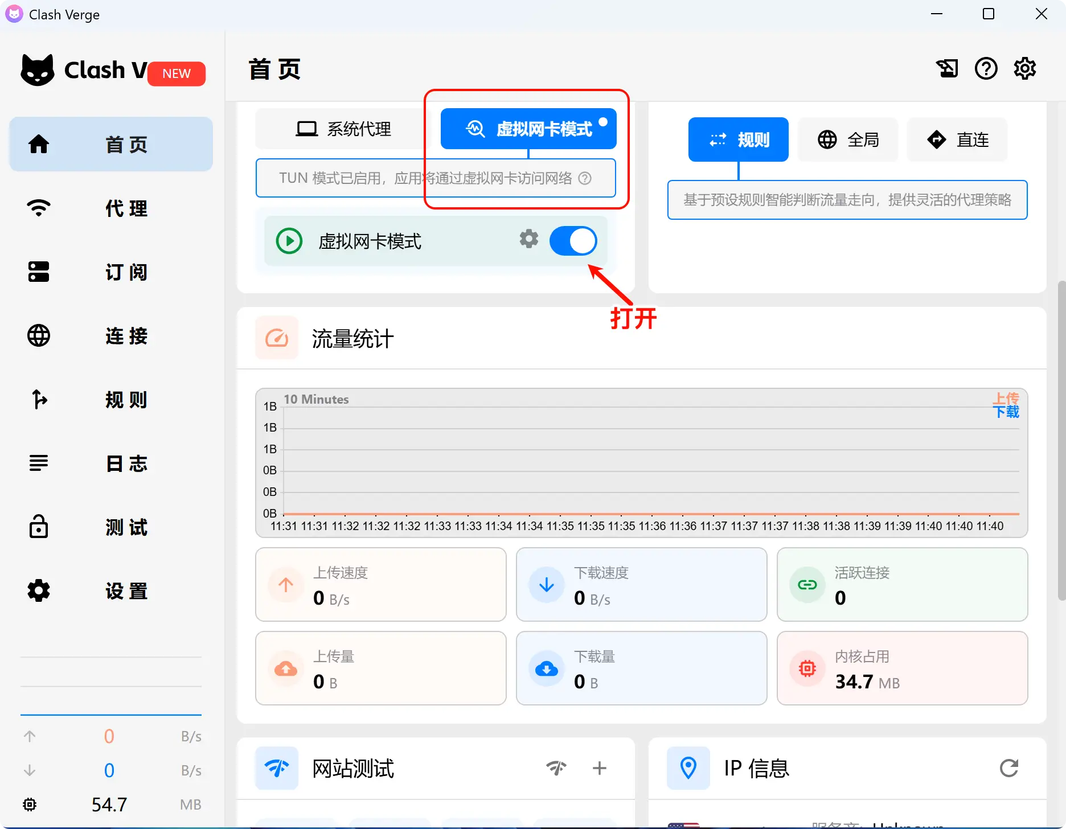This screenshot has height=829, width=1066.
Task: Click the 下载量 download total card
Action: (641, 668)
